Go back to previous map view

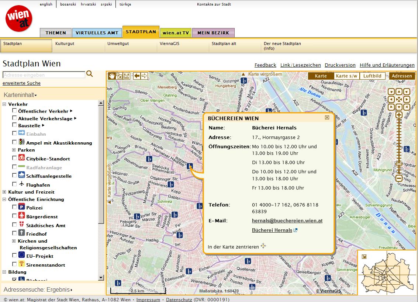(137, 76)
